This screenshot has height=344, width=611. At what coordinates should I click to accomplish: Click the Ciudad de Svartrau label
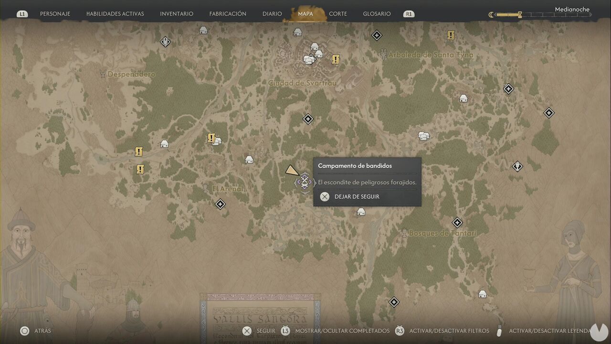click(x=302, y=83)
